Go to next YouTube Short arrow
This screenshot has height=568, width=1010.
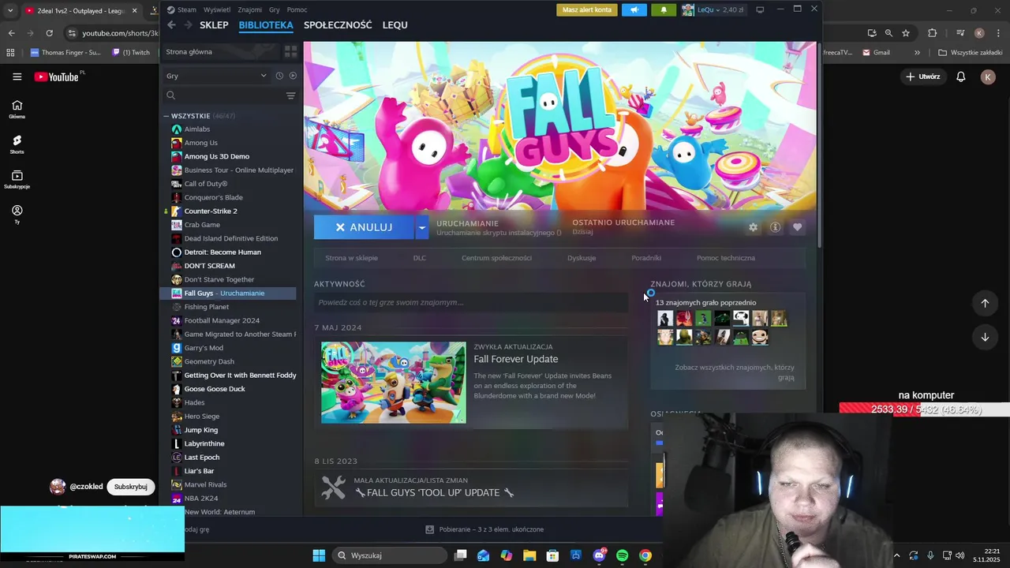click(985, 337)
